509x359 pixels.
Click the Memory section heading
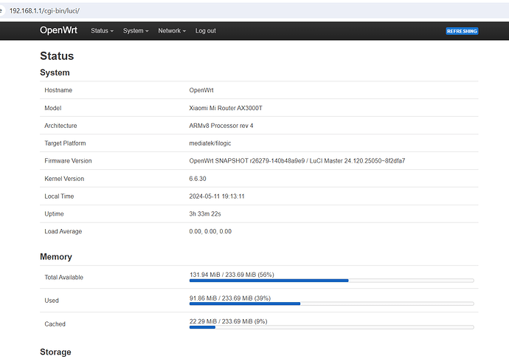point(56,257)
